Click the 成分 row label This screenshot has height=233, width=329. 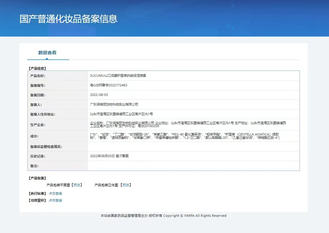click(34, 136)
